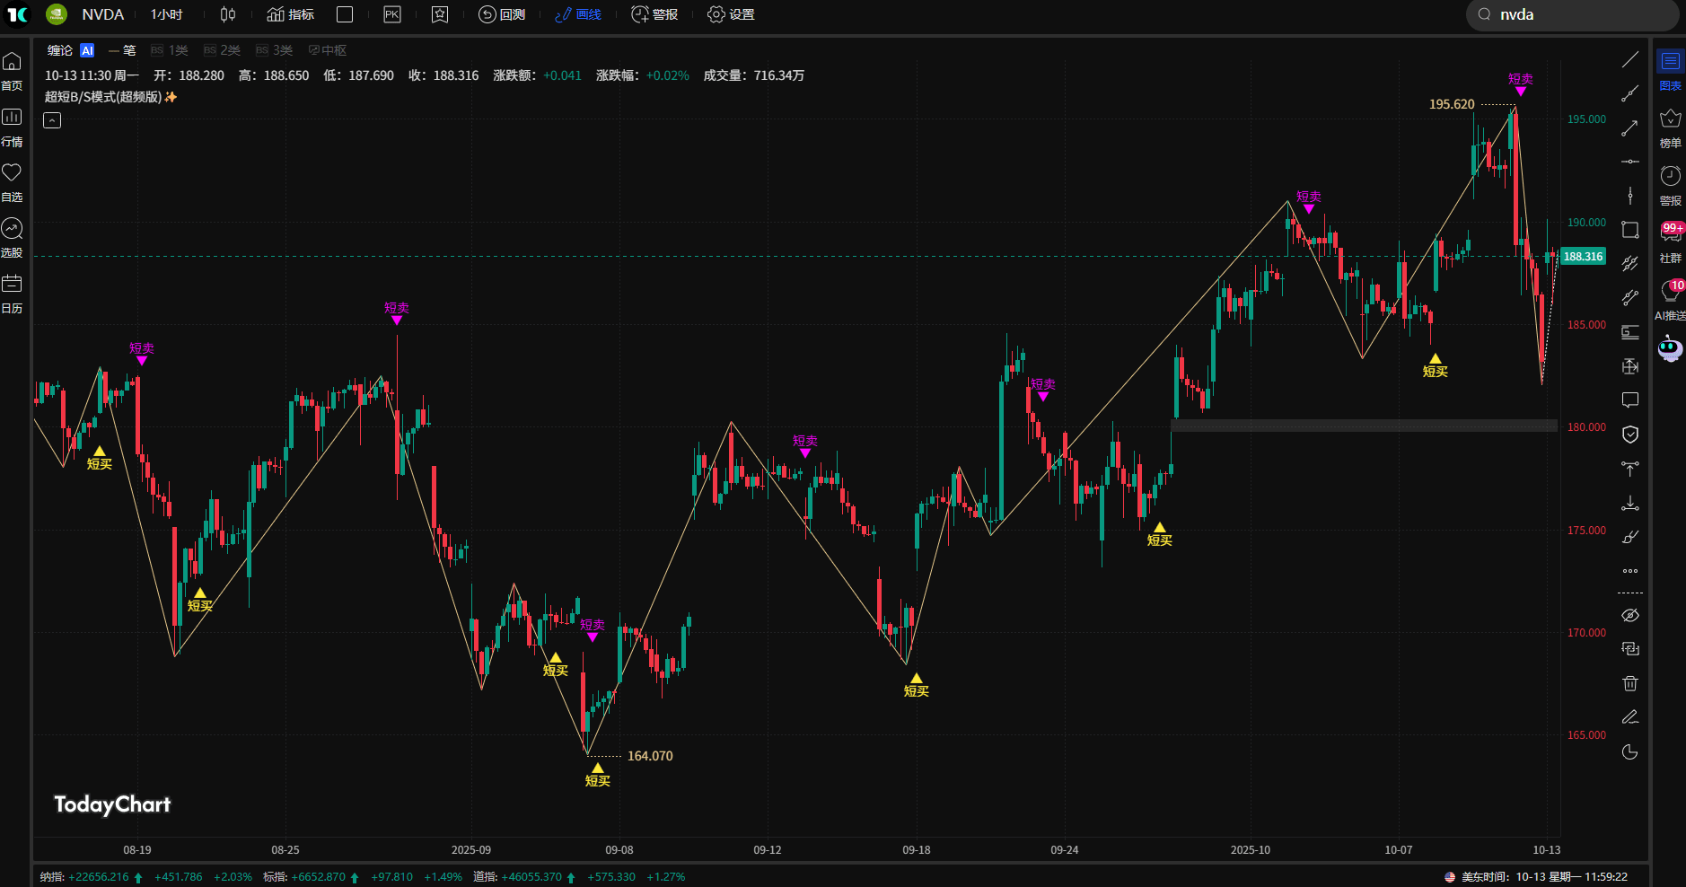The width and height of the screenshot is (1686, 887).
Task: Select the trend line tool in right toolbar
Action: pos(1630,59)
